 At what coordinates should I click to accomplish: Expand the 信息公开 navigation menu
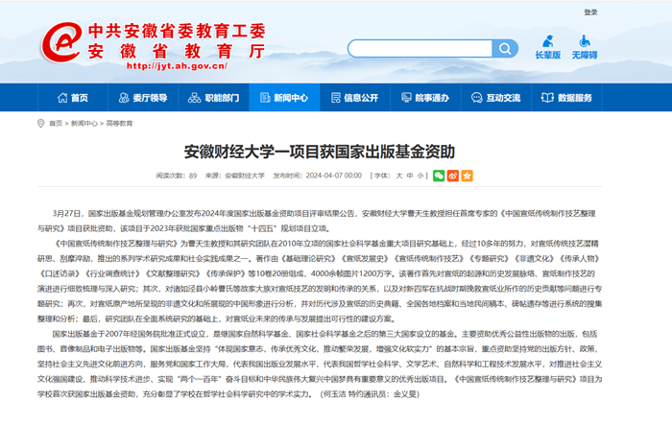point(353,98)
